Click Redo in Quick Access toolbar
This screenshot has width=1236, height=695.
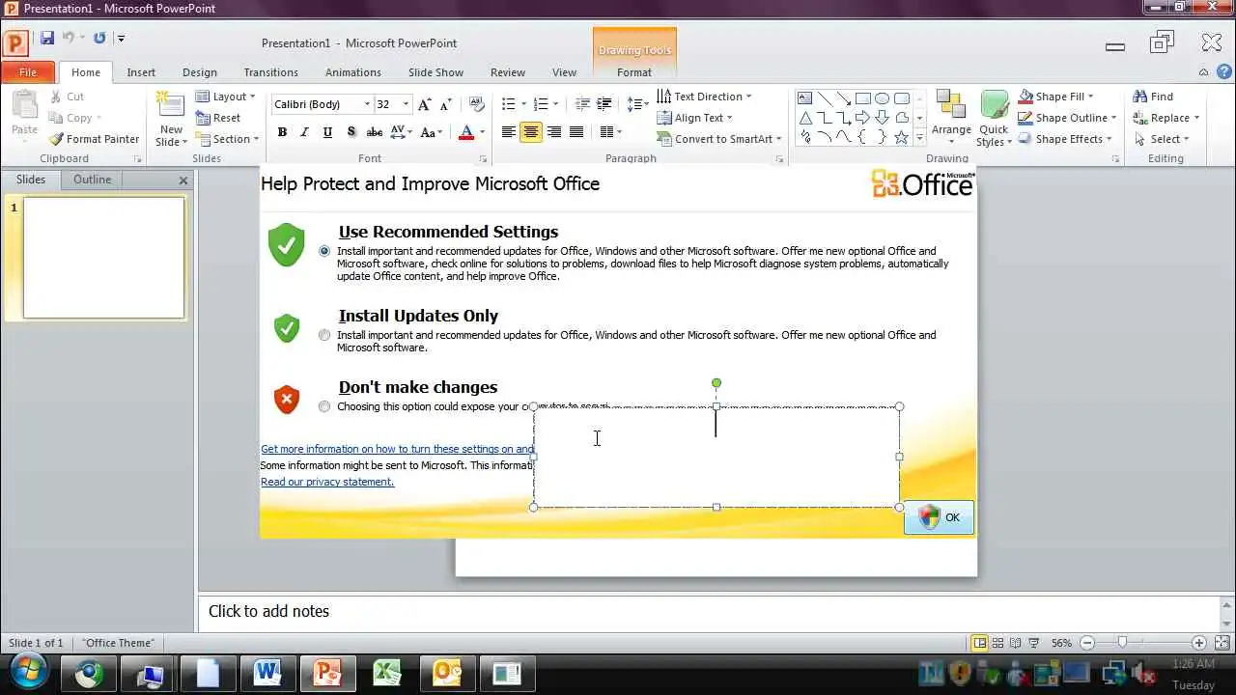[x=99, y=38]
